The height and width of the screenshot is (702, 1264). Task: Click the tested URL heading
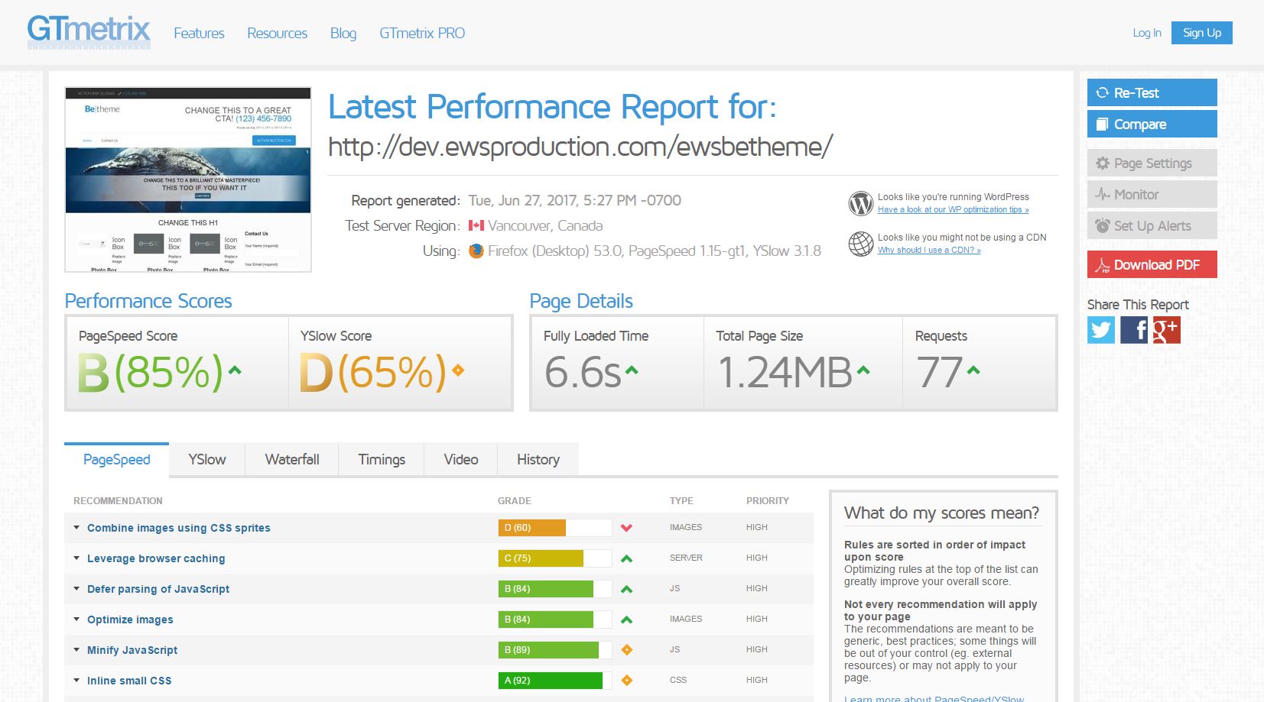pos(580,147)
